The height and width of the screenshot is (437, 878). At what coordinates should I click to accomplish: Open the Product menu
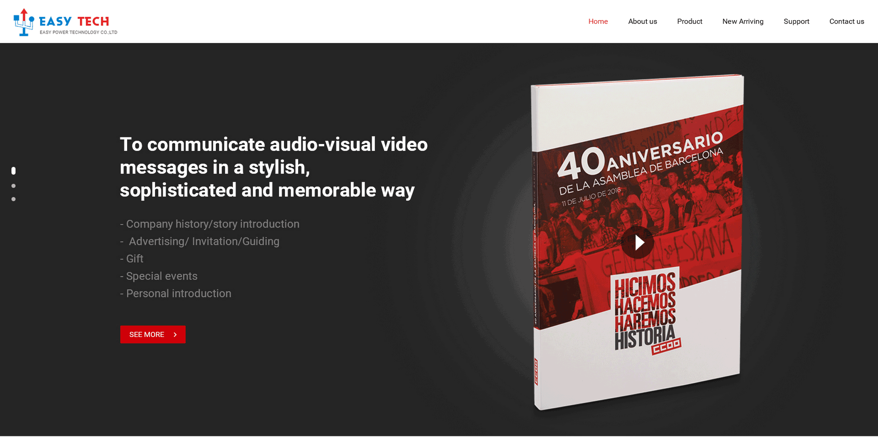[x=689, y=21]
